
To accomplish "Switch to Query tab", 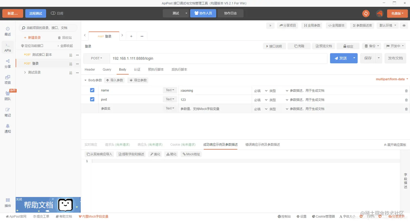I will click(x=107, y=70).
